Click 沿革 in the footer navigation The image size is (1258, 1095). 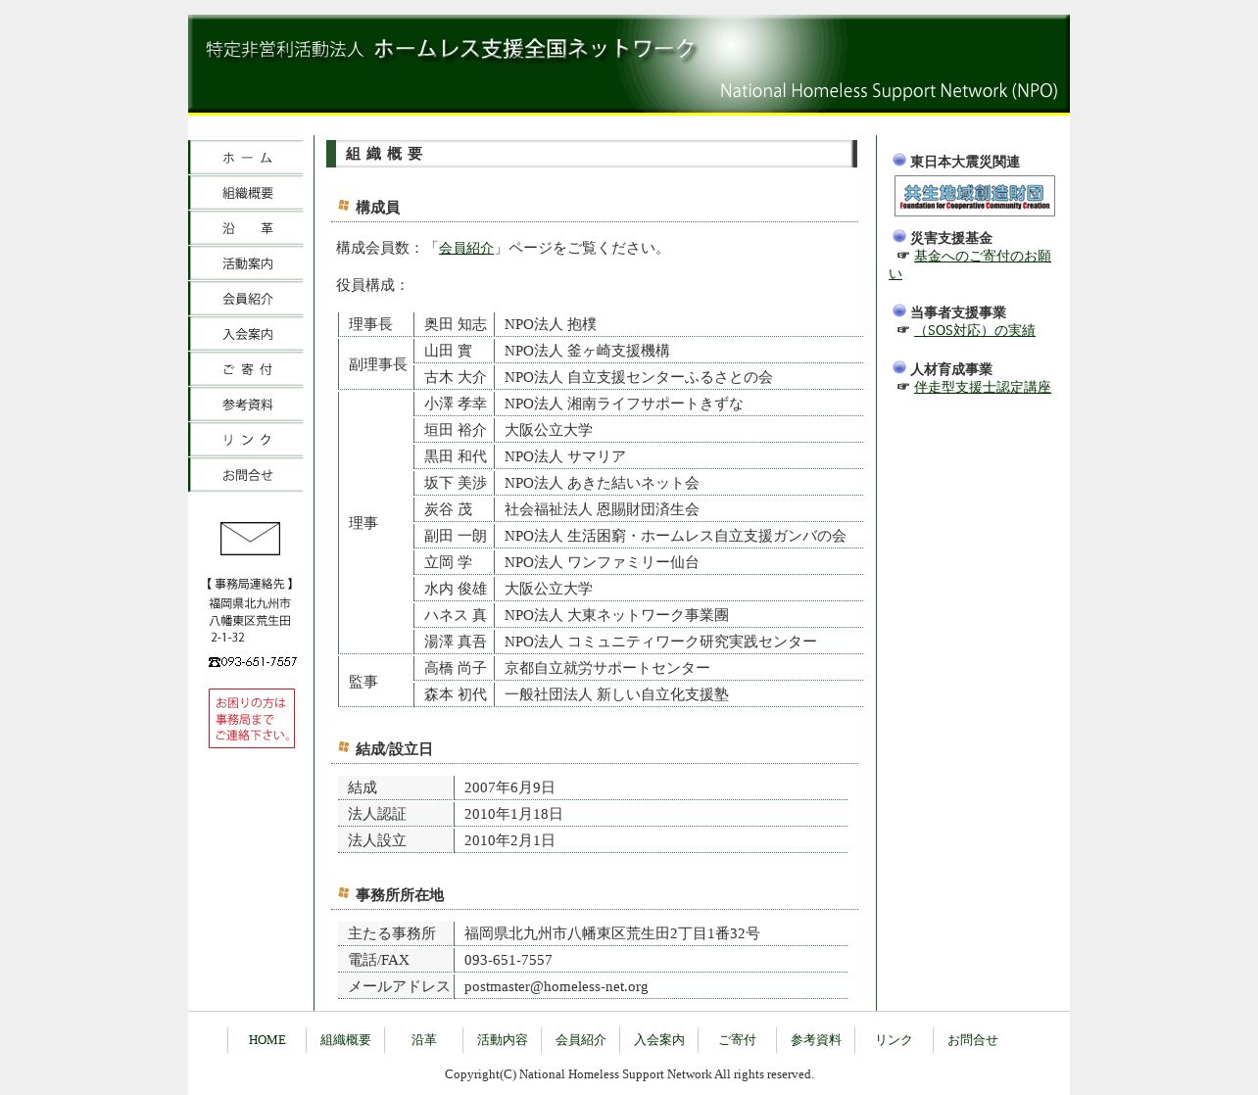point(424,1040)
